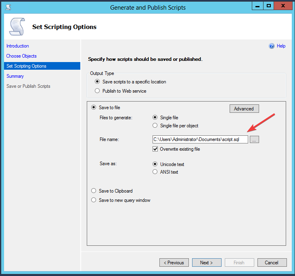
Task: Open file browse ellipsis button
Action: click(x=254, y=139)
